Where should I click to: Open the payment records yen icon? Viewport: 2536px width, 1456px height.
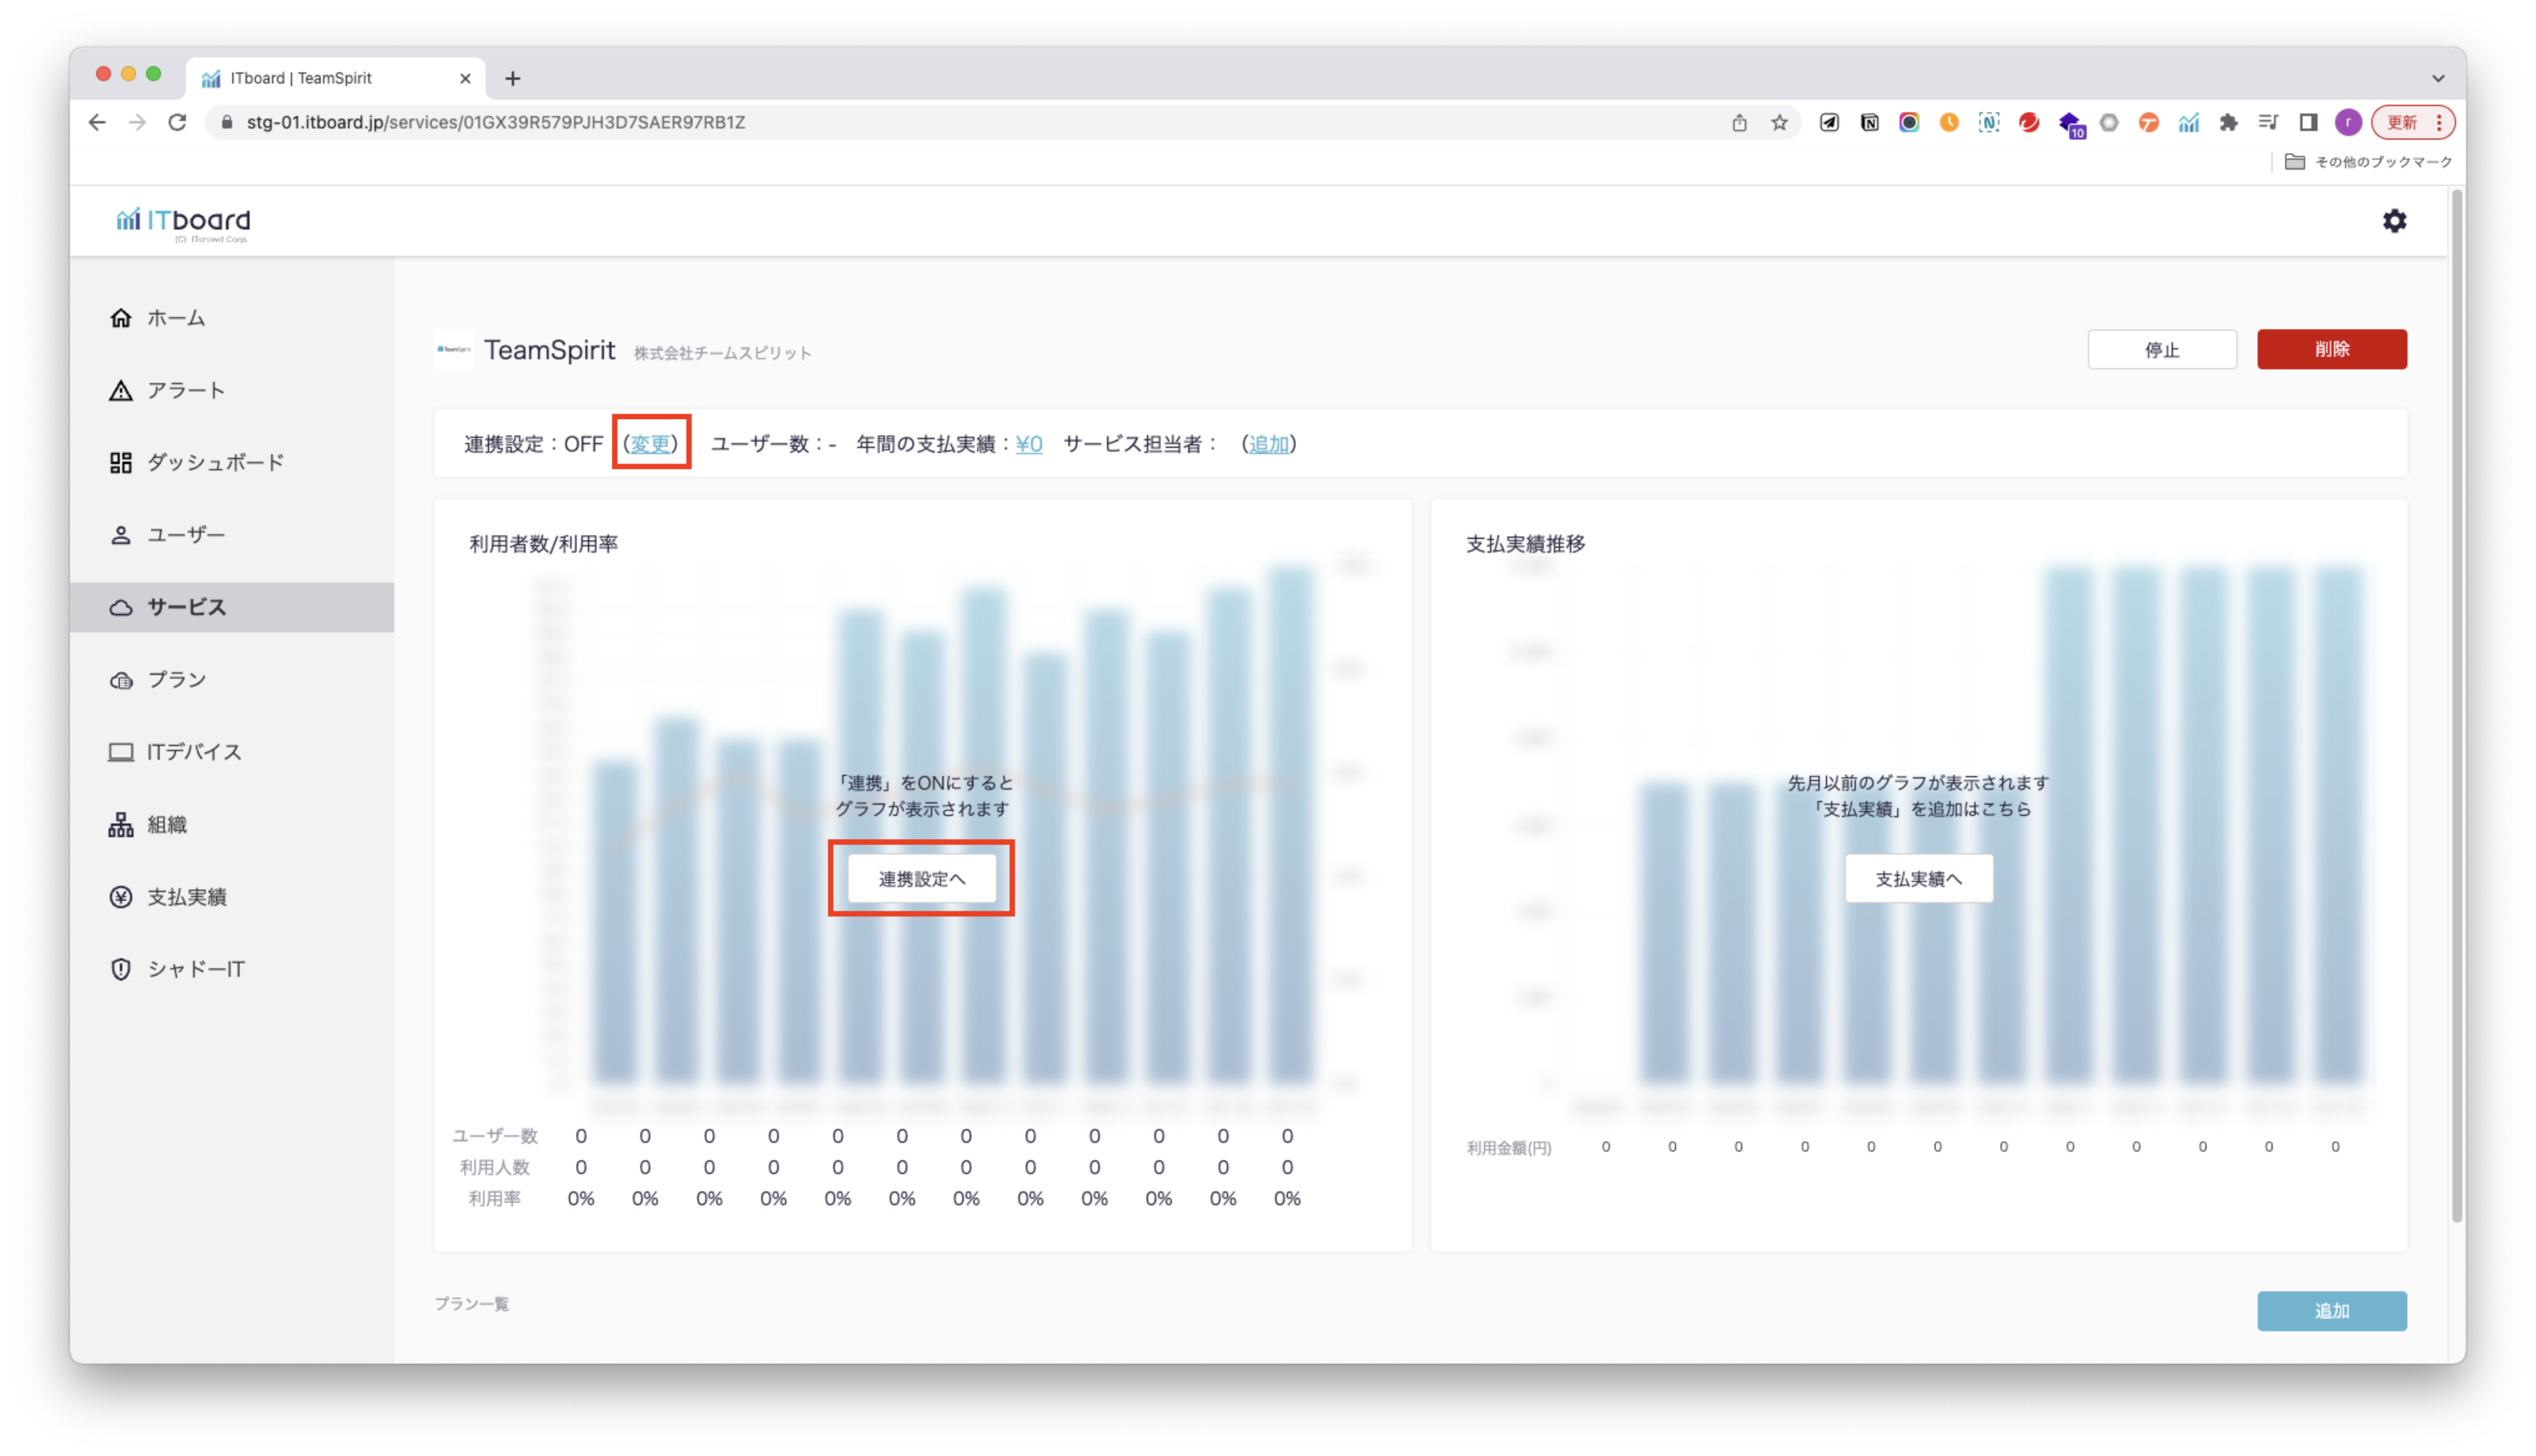click(x=121, y=897)
